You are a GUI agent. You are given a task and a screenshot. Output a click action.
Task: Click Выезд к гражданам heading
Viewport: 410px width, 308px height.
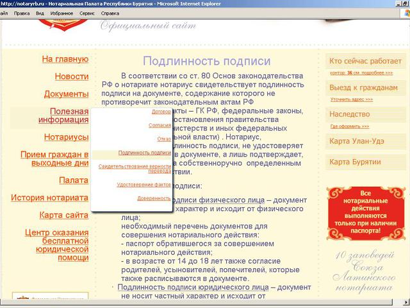tap(363, 88)
